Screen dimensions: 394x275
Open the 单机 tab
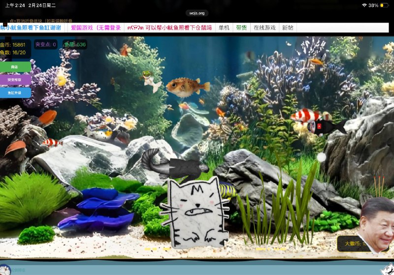pyautogui.click(x=224, y=28)
